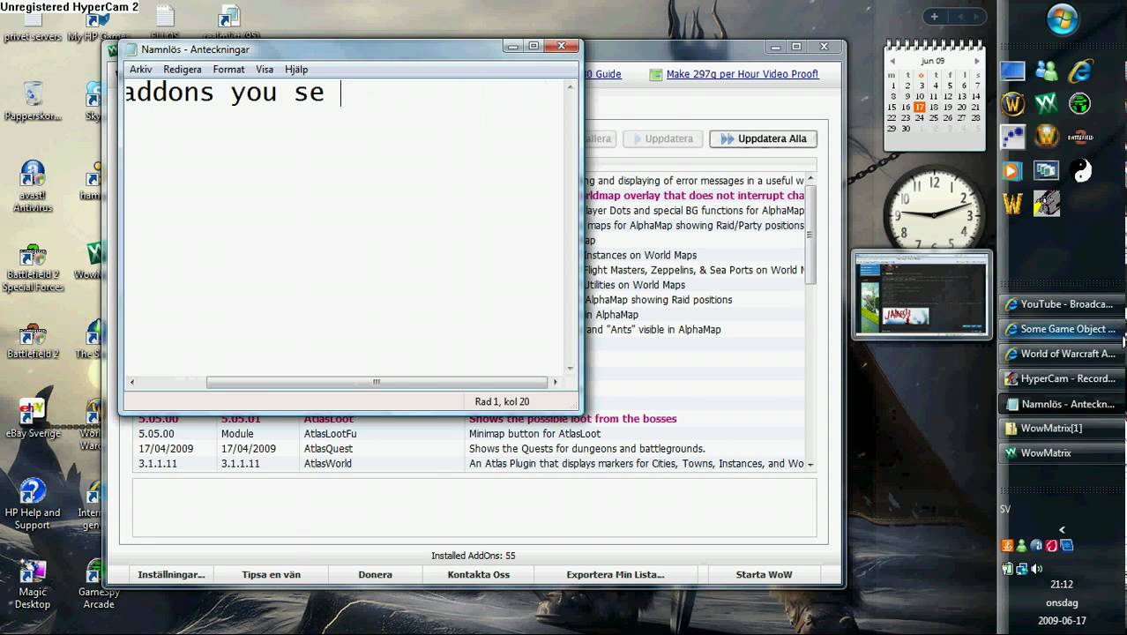
Task: Open the green hacker-face quick launch icon
Action: coord(1079,104)
